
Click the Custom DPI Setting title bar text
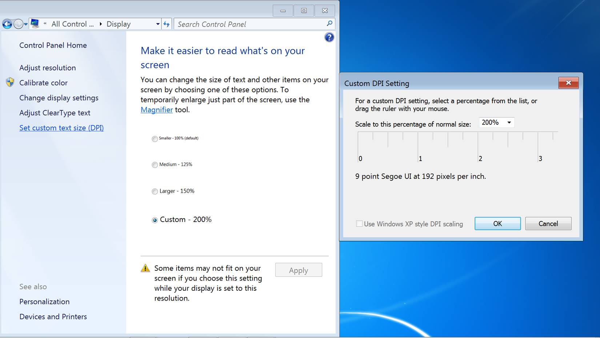(377, 83)
